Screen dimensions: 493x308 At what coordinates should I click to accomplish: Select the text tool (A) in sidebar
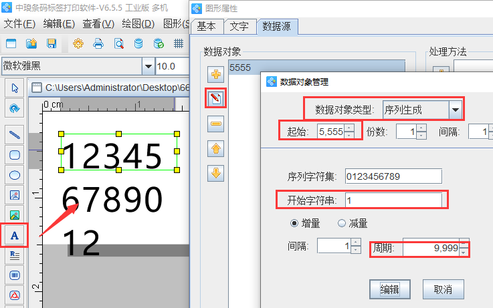[15, 235]
